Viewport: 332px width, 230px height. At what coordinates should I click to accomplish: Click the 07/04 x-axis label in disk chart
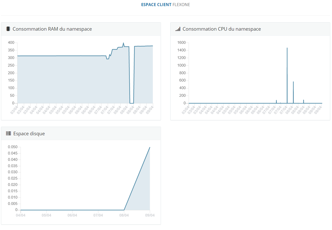98,215
